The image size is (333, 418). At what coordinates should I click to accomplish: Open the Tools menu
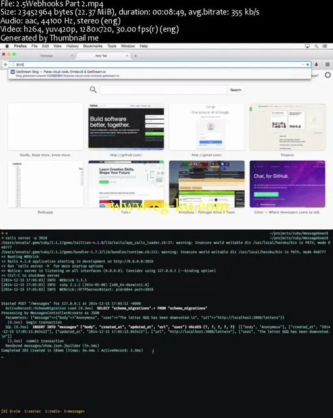tap(112, 46)
